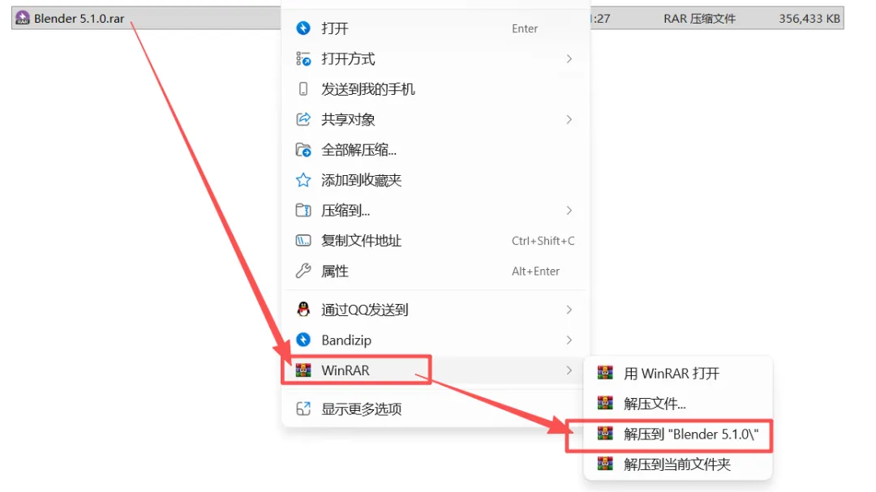Click the phone icon for 发送到我的手机
This screenshot has width=876, height=492.
click(303, 89)
